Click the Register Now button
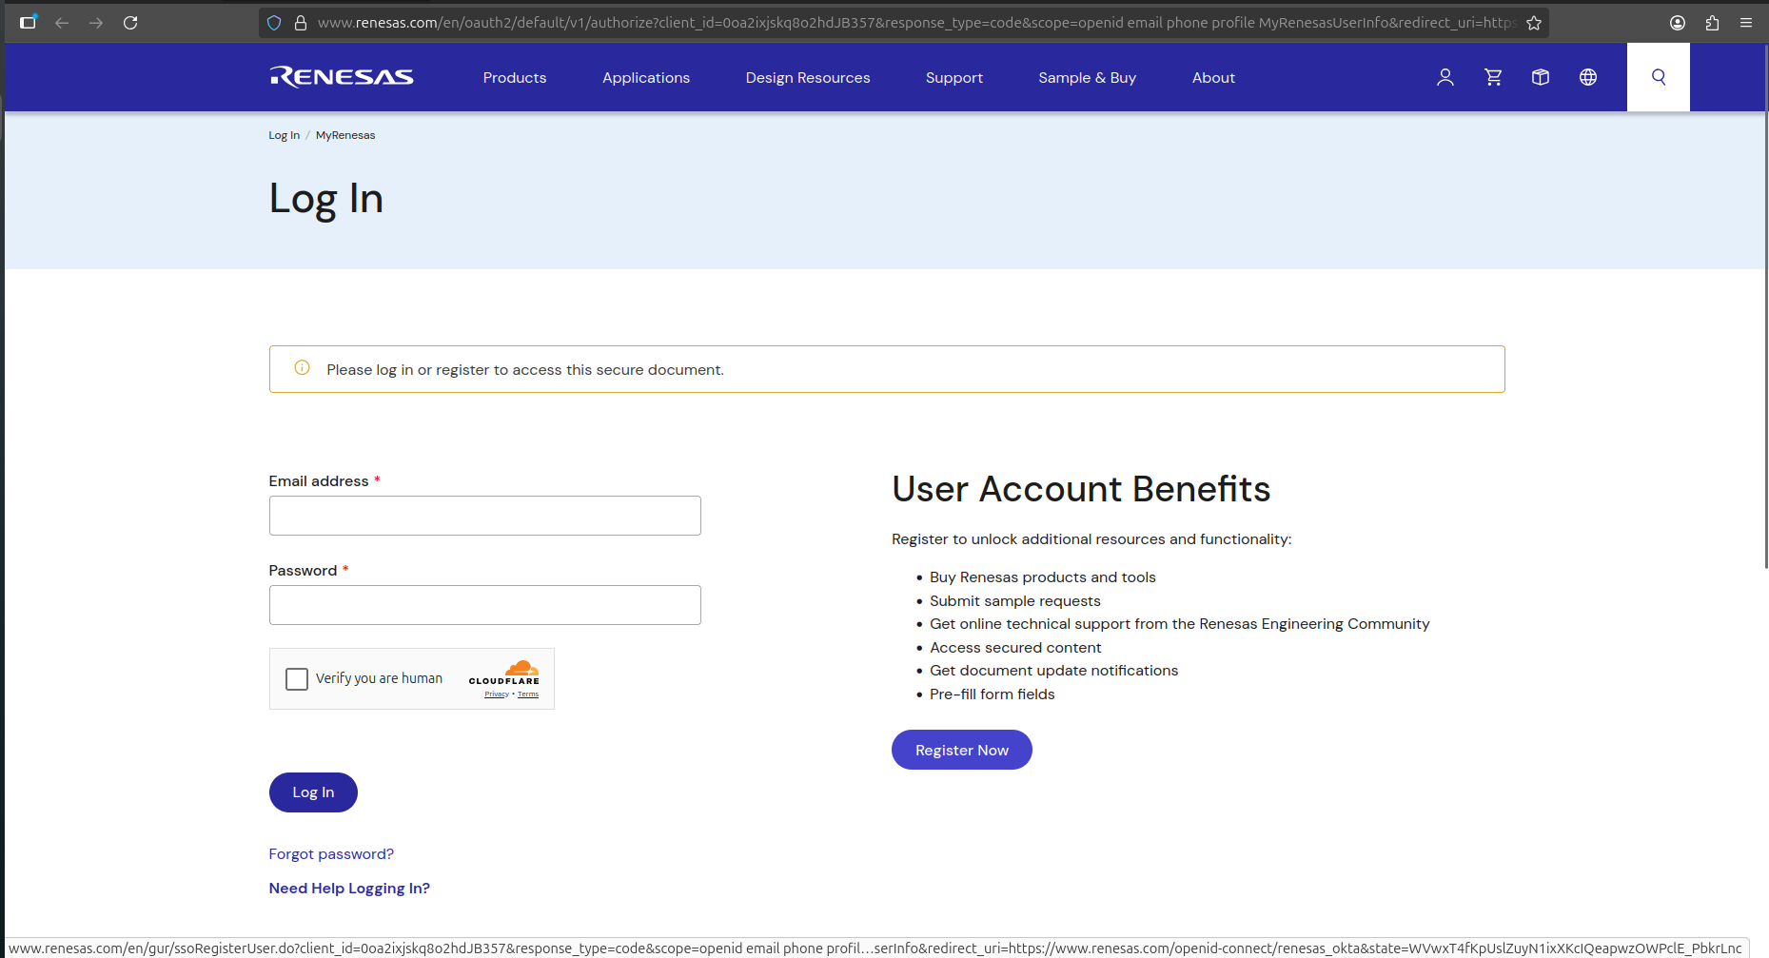 (x=961, y=750)
